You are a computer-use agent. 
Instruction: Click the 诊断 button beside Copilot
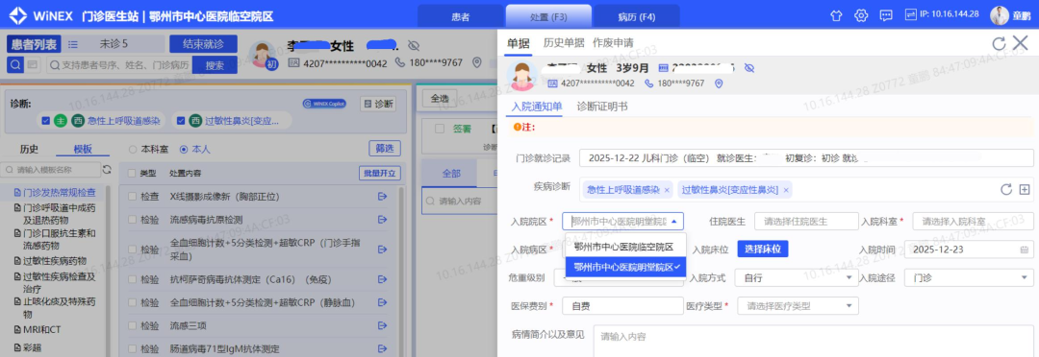coord(378,104)
